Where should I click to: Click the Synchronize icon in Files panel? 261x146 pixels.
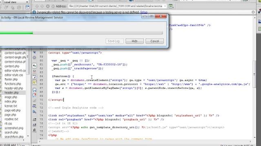[19, 7]
